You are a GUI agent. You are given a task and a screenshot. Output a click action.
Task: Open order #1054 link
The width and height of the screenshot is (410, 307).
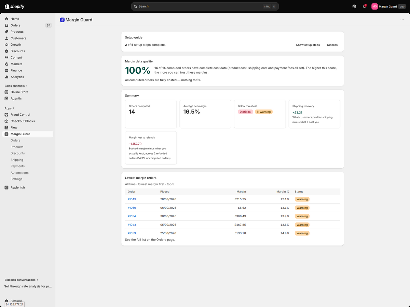point(132,216)
